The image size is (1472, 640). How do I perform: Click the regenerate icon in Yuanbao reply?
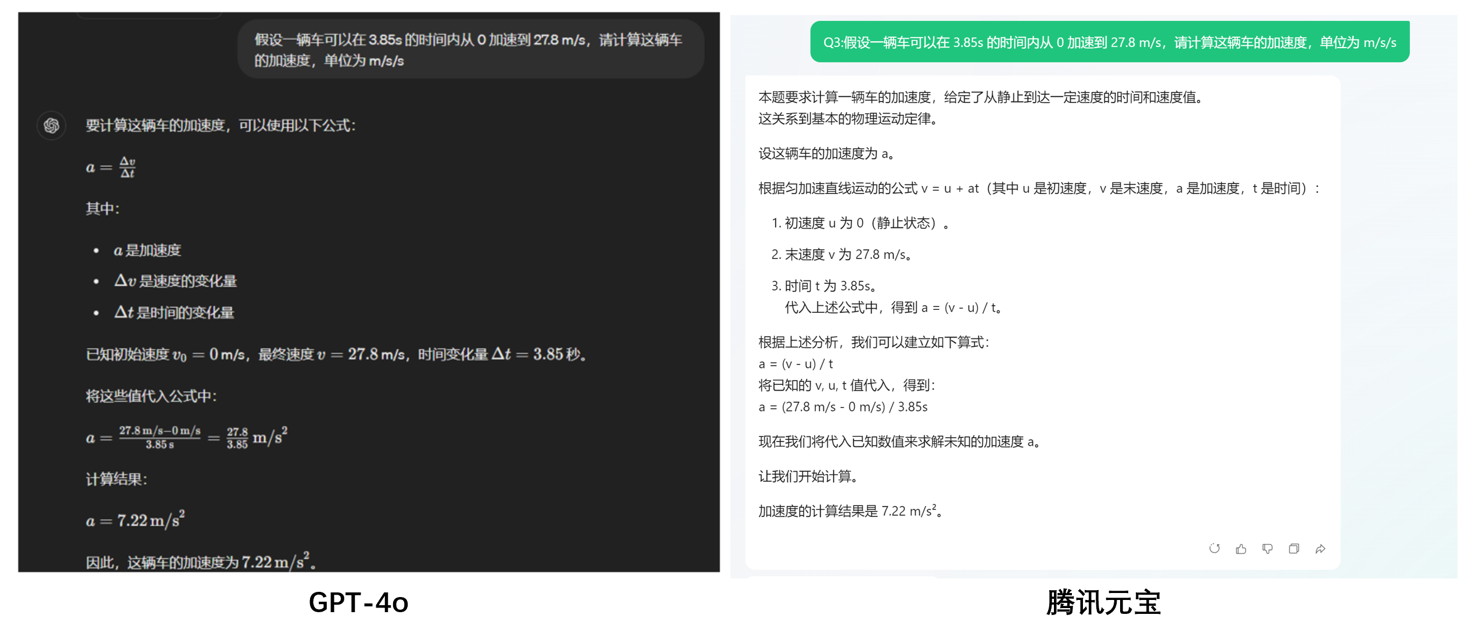[x=1214, y=548]
